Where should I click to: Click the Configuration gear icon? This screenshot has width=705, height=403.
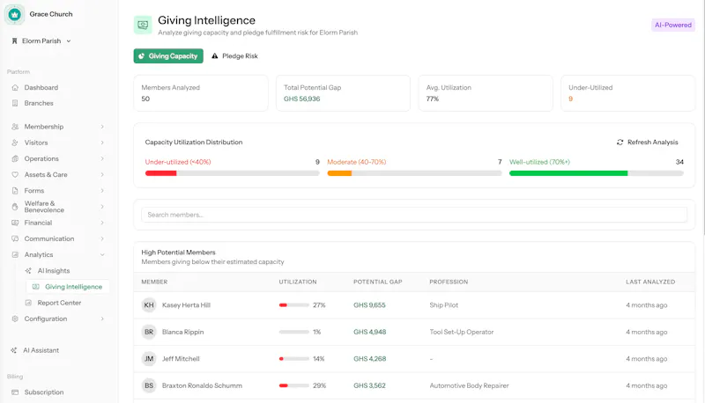15,319
